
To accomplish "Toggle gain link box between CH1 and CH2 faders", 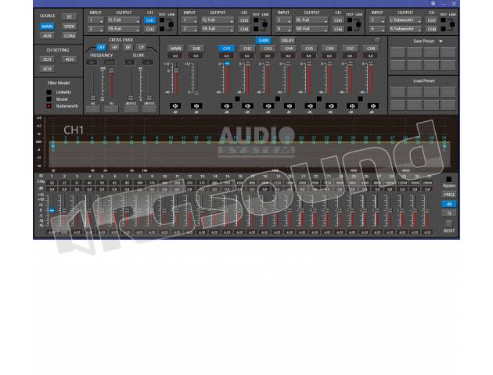I will (x=237, y=99).
